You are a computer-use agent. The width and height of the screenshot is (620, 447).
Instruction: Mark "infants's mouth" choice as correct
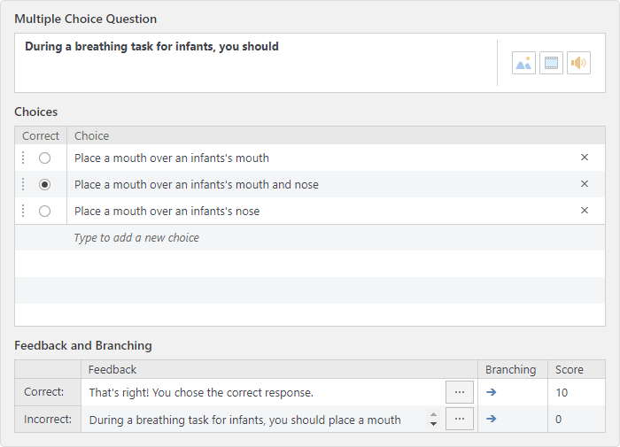pyautogui.click(x=44, y=158)
